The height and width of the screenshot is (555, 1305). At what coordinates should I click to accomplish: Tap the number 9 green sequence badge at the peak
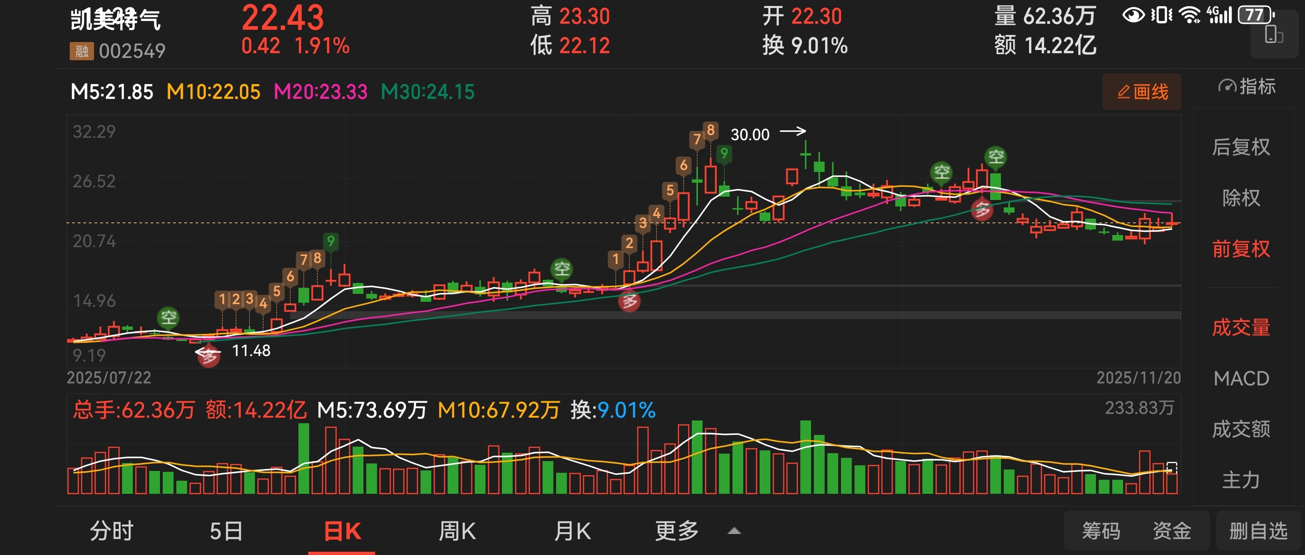coord(725,153)
